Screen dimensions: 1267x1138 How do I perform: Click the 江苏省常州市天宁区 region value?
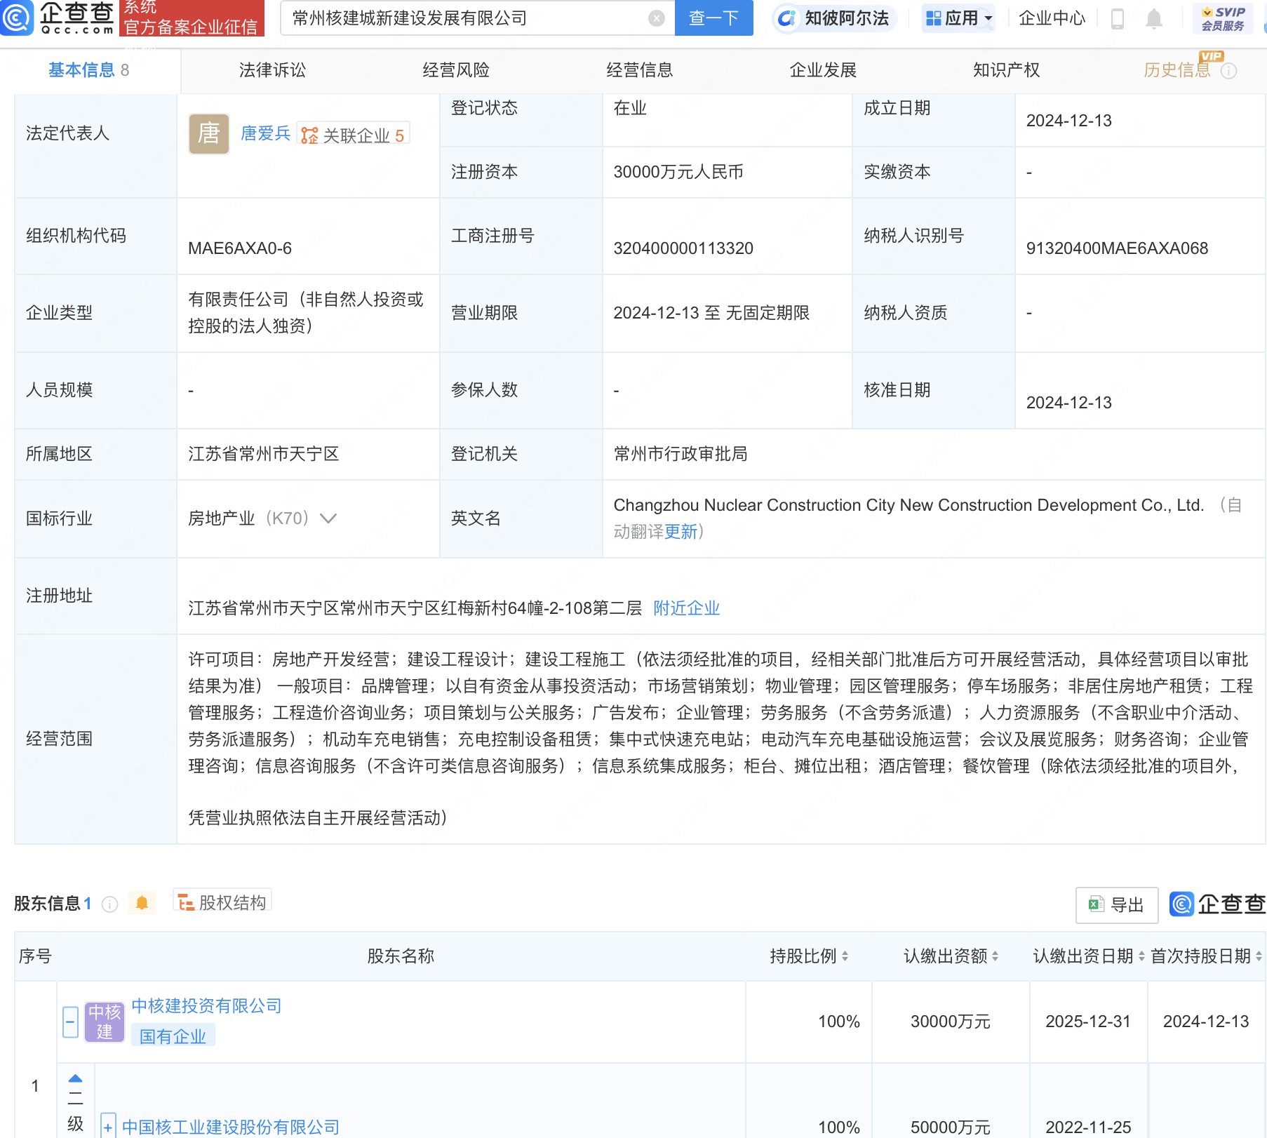[x=264, y=454]
